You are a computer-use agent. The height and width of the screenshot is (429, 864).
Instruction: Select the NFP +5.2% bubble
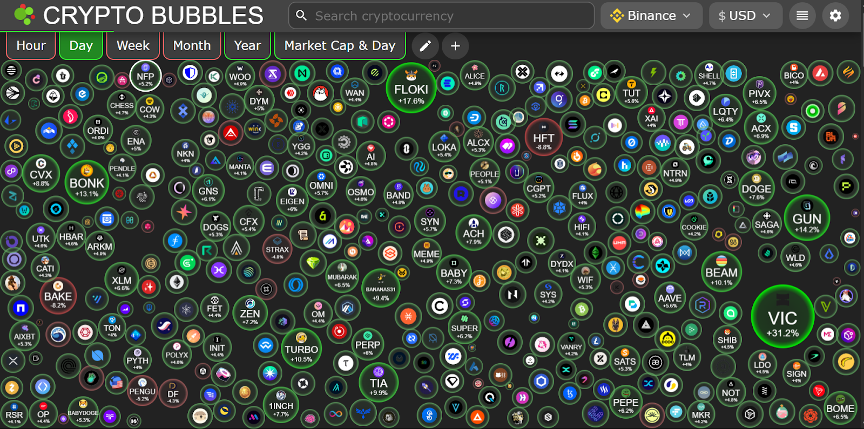(145, 76)
